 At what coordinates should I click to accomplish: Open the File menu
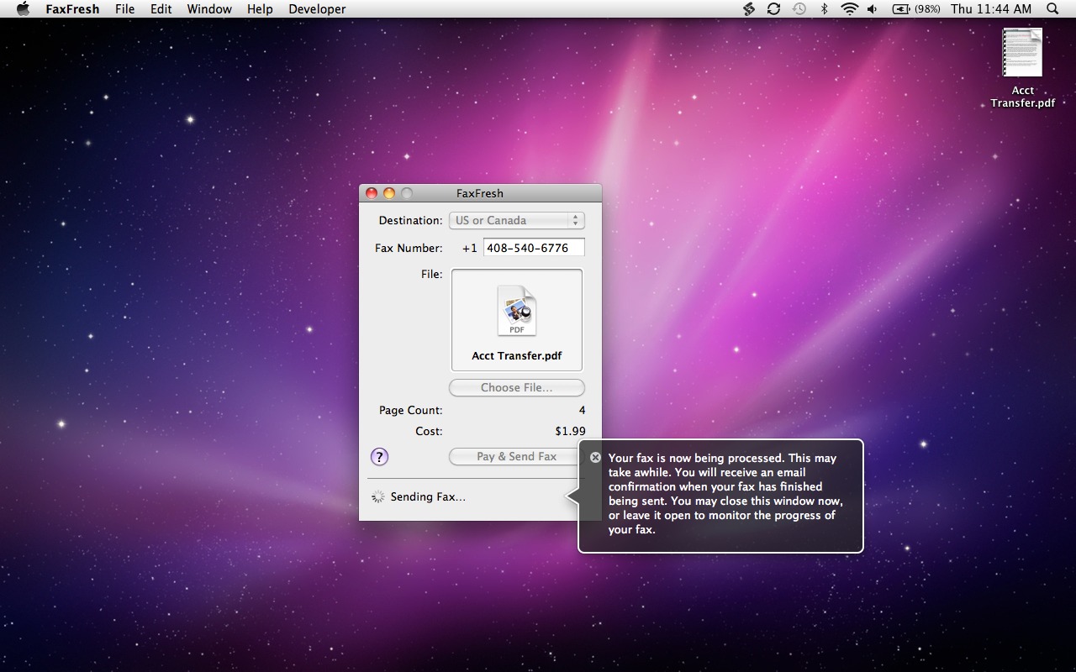(x=124, y=9)
